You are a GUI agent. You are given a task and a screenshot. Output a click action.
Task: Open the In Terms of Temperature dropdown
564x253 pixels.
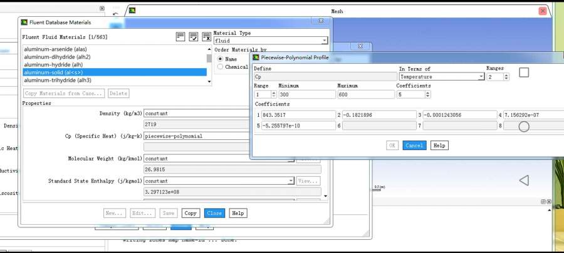point(481,77)
